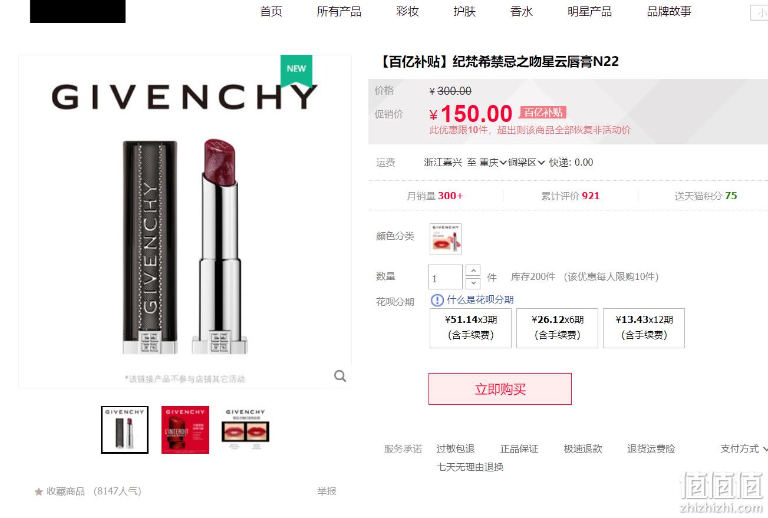Open the 铜梁区 district dropdown
The width and height of the screenshot is (768, 518).
click(526, 163)
